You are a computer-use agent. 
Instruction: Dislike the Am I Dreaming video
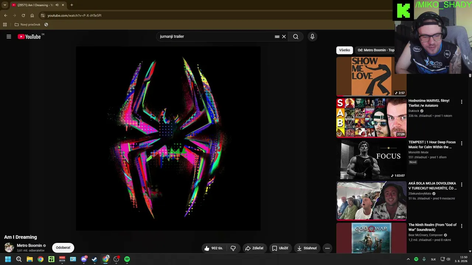click(233, 248)
